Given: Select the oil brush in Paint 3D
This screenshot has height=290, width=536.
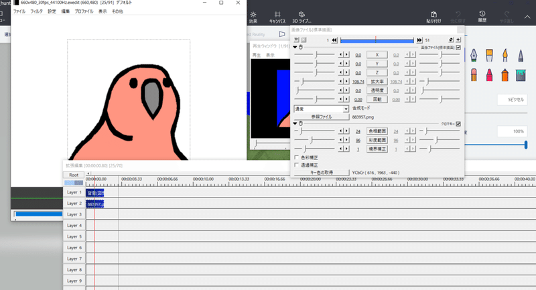Looking at the screenshot, I should [x=505, y=55].
